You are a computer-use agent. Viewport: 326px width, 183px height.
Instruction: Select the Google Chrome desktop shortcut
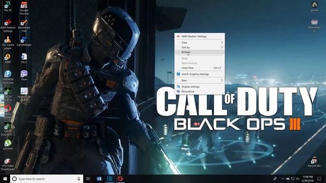pos(24,8)
